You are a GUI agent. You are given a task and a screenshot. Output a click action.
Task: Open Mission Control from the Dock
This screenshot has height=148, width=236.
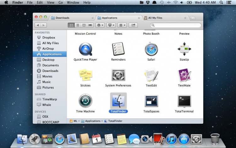[47, 139]
